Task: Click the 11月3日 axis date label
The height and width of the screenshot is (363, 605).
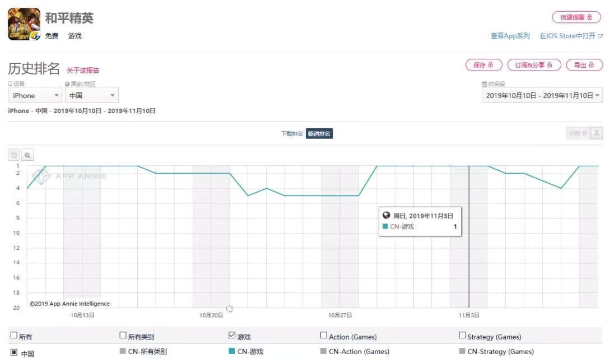Action: point(469,315)
